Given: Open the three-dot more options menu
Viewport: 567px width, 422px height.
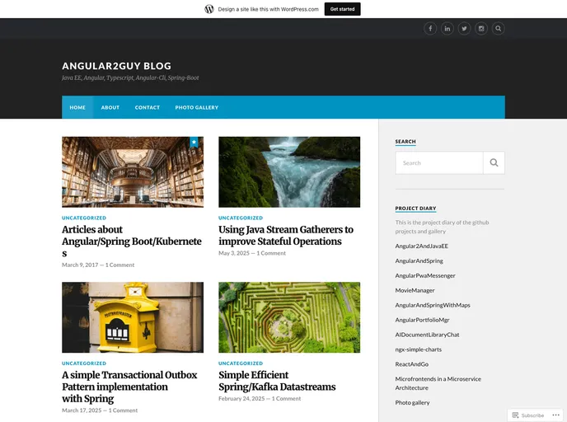Looking at the screenshot, I should coord(555,415).
